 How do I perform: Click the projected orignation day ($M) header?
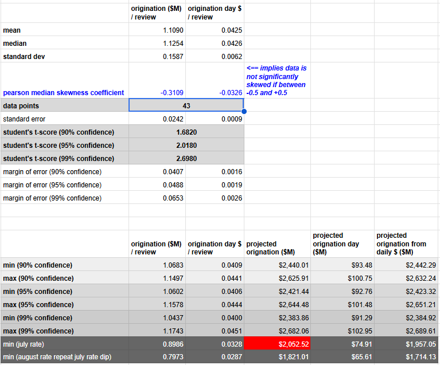336,244
